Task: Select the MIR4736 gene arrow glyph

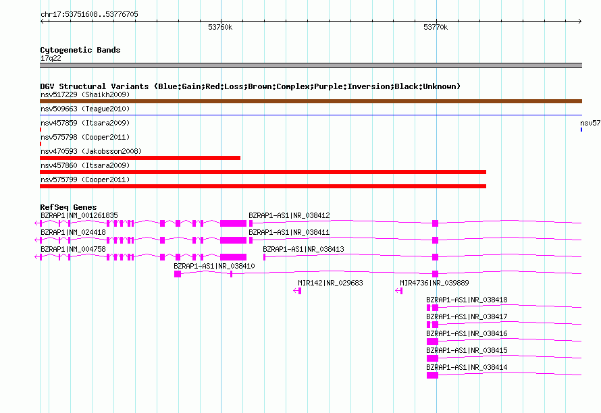Action: [398, 291]
